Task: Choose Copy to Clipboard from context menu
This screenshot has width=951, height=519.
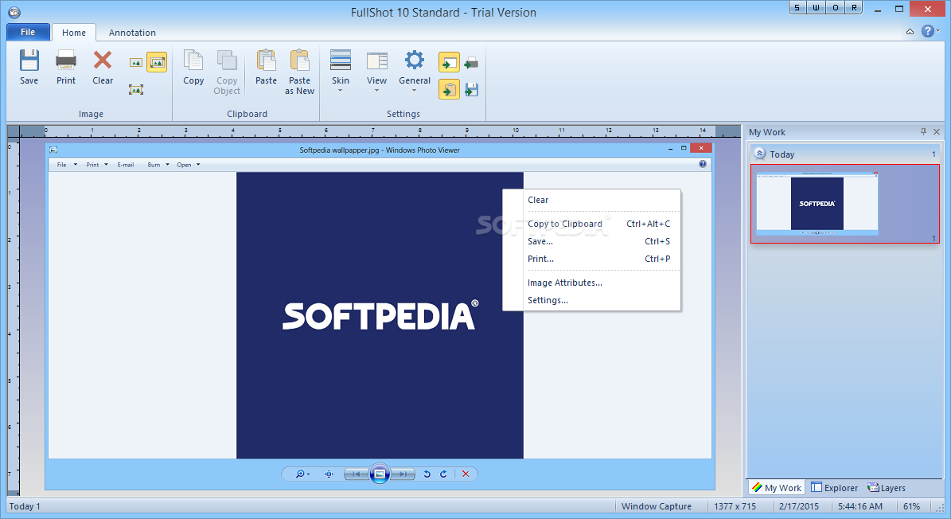Action: tap(592, 224)
